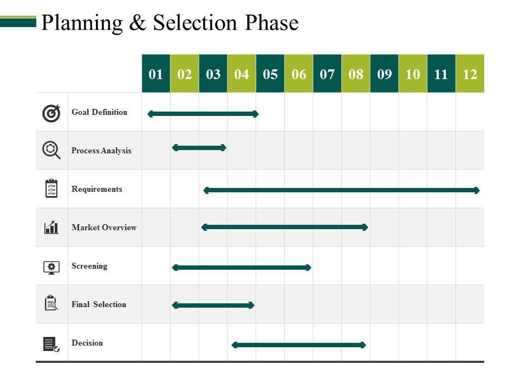This screenshot has height=390, width=520.
Task: Click the Screening row label
Action: pyautogui.click(x=89, y=266)
